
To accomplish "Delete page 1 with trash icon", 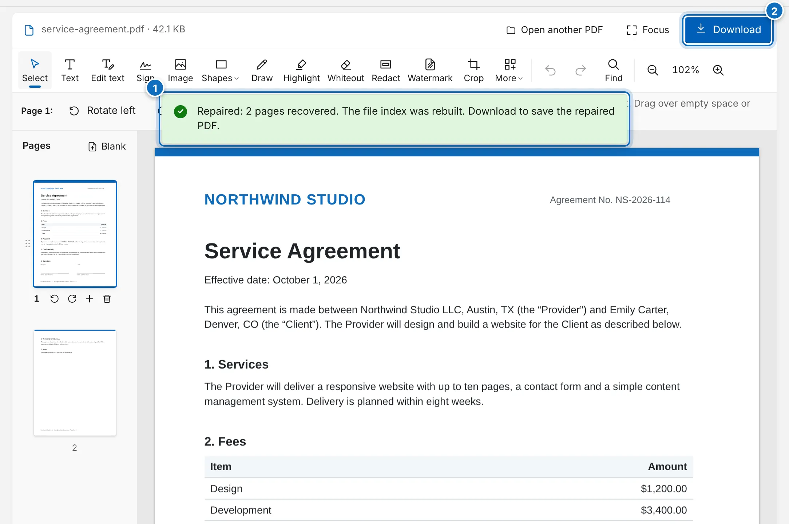I will pos(107,299).
